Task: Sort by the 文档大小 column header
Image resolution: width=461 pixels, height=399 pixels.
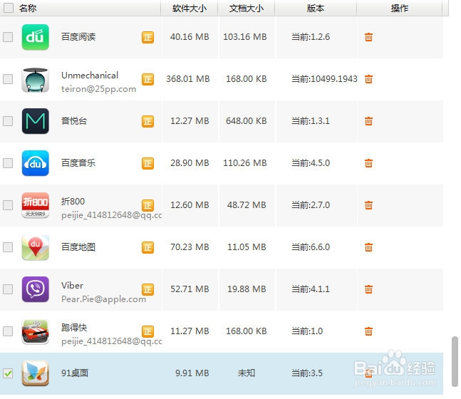Action: (247, 9)
